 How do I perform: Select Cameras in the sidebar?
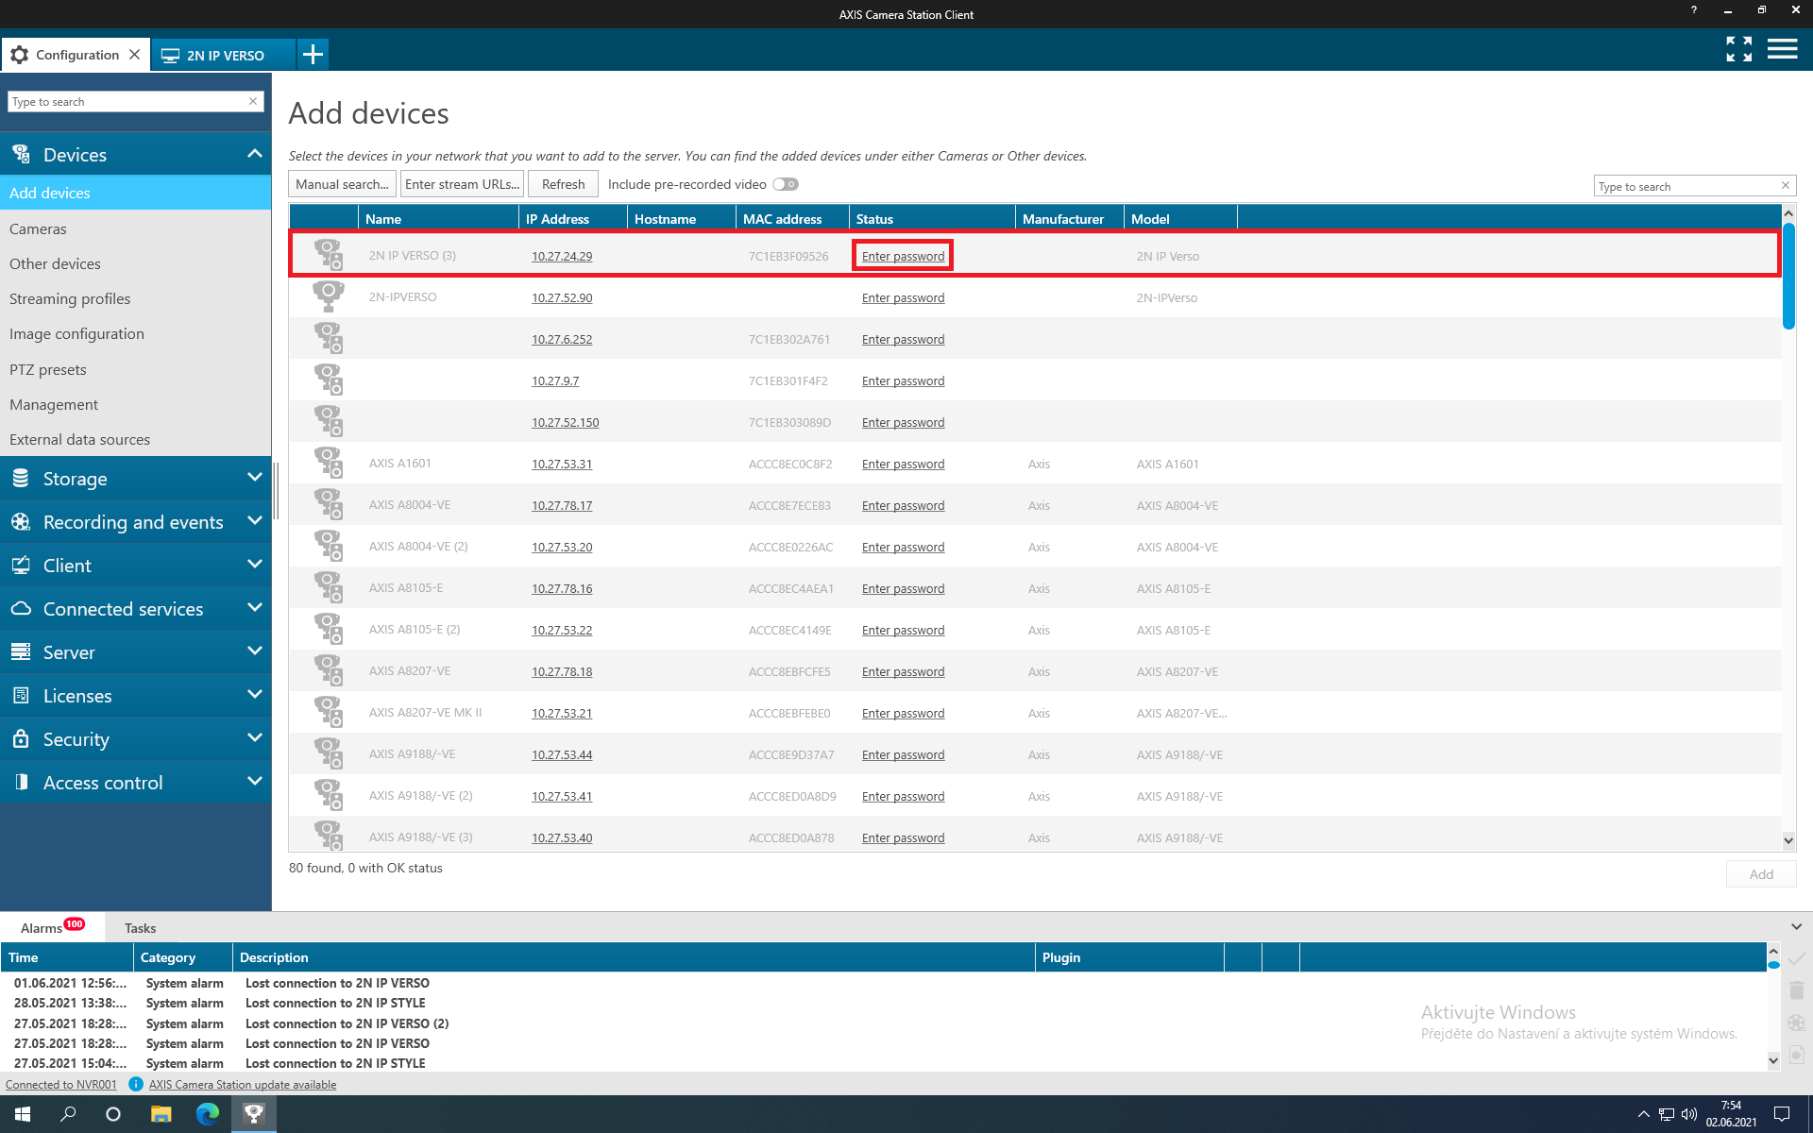(135, 228)
